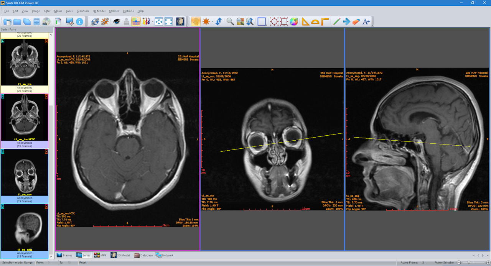Click the Reset button in status bar
Viewport: 491px width, 266px height.
(83, 263)
